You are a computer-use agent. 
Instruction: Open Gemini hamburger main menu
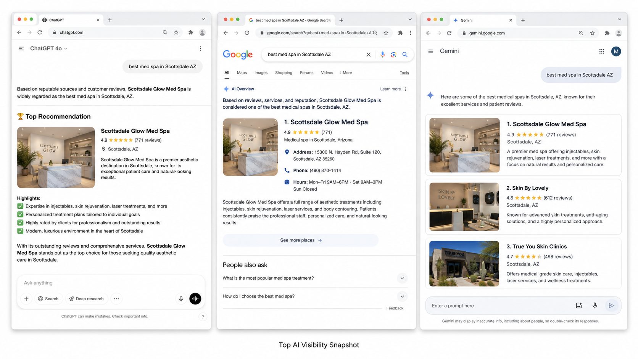[431, 51]
